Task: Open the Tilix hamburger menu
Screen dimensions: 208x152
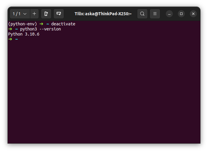Action: click(x=155, y=14)
